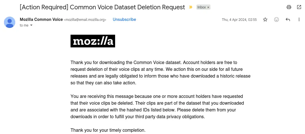Click the 'Thank you for your timely completion' line
The image size is (305, 134).
click(x=108, y=130)
